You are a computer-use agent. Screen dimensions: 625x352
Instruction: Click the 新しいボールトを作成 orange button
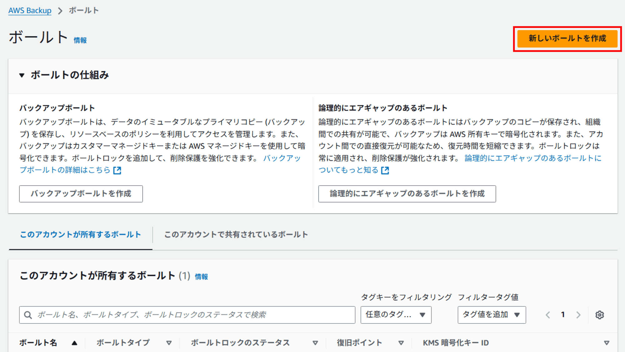(567, 38)
